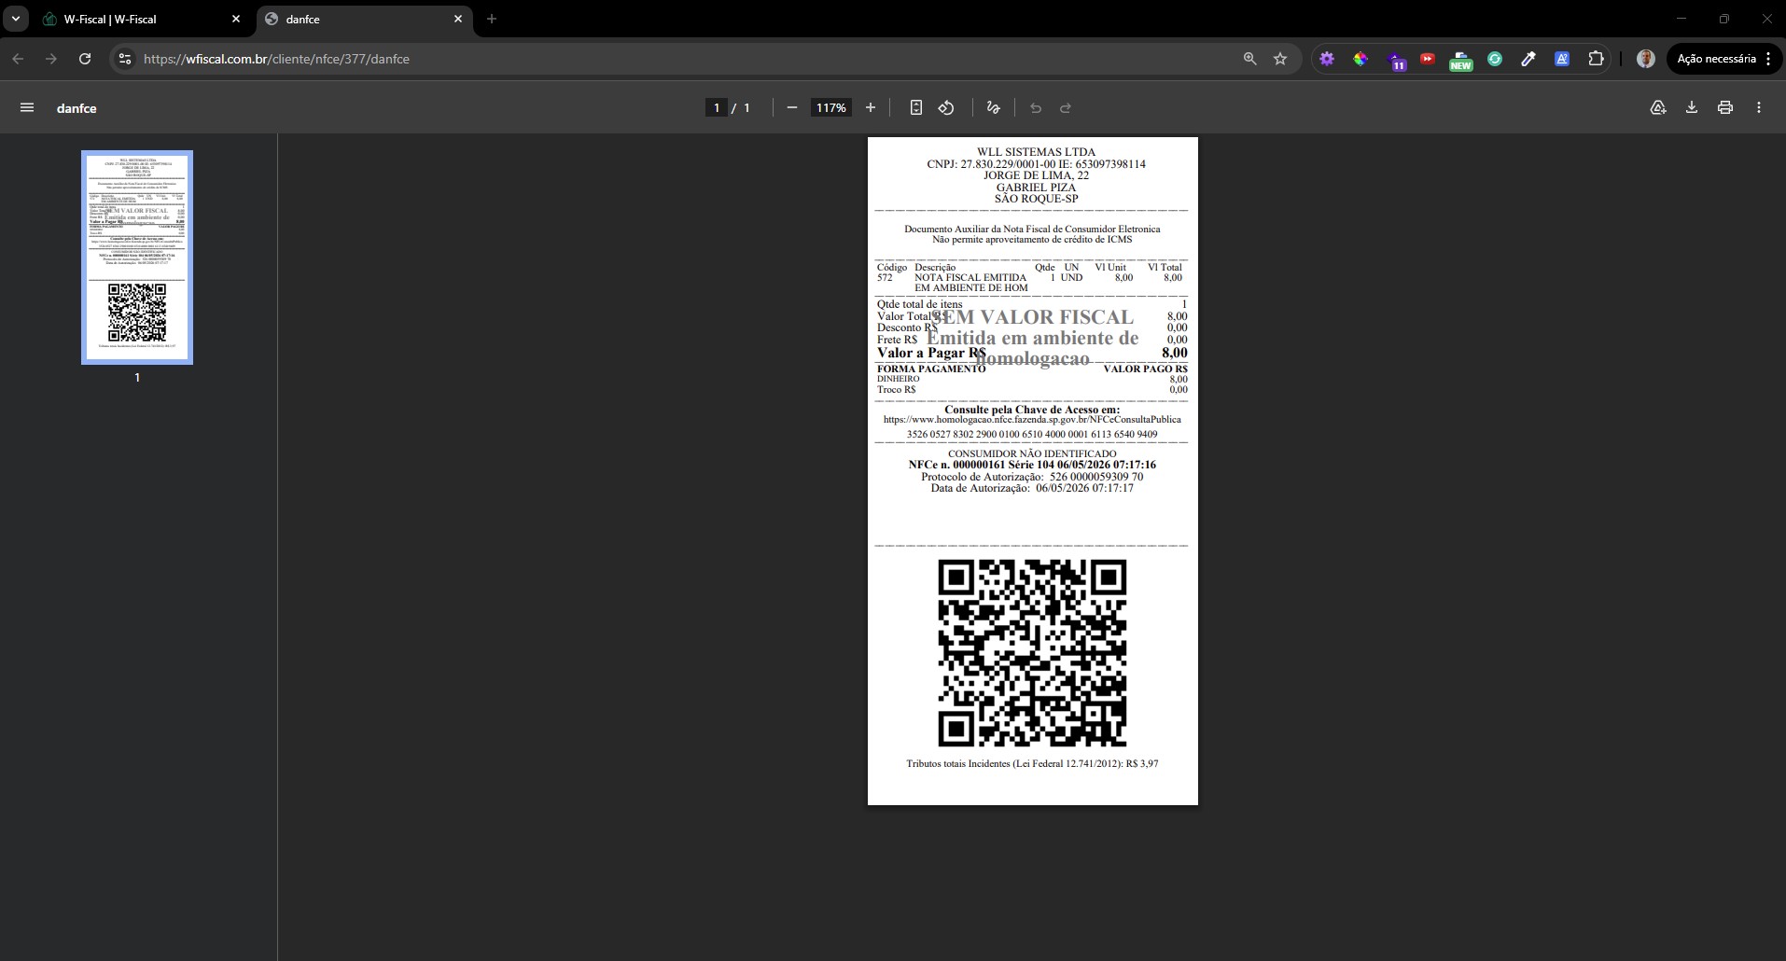
Task: Click the 'Protocolo de Autorização' line
Action: point(1032,477)
